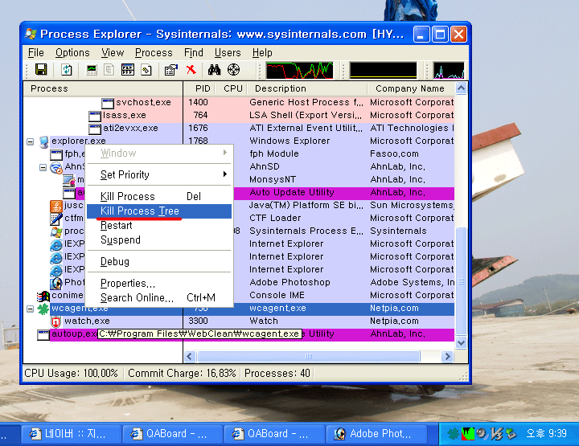Click the vertical scrollbar down arrow

[x=462, y=343]
